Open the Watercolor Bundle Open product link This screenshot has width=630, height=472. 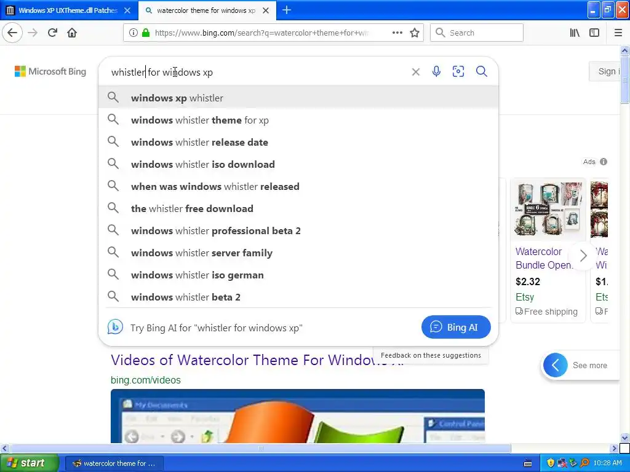click(x=544, y=258)
